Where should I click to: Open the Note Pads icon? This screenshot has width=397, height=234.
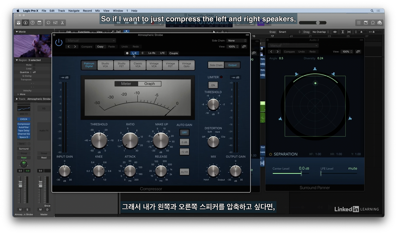366,23
